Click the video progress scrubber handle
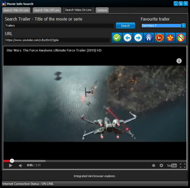Viewport: 190px width, 188px height. [12, 161]
